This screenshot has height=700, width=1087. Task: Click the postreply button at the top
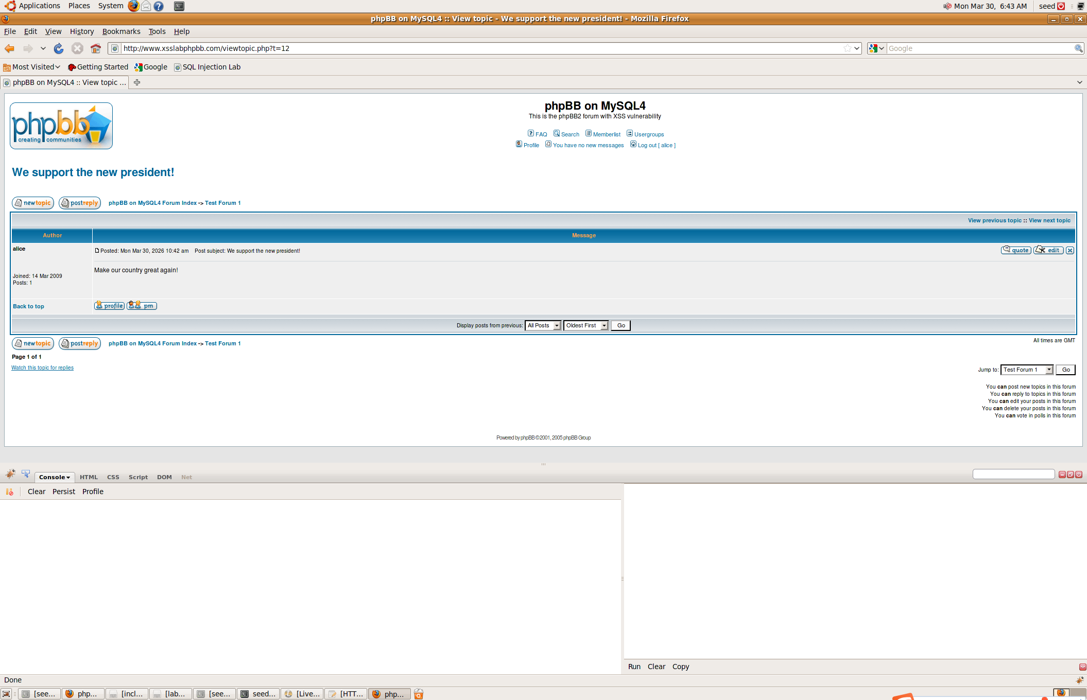(80, 203)
